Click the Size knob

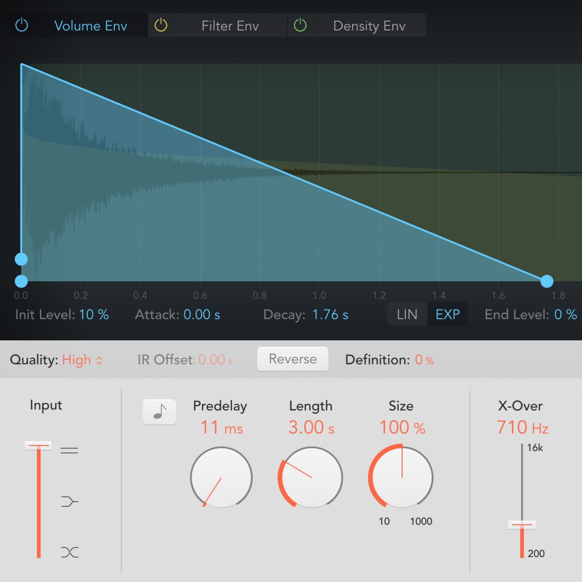point(402,477)
